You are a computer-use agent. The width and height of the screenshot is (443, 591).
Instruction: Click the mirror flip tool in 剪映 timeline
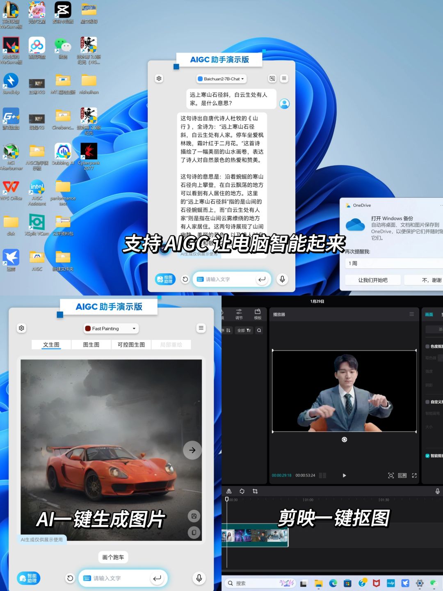229,491
